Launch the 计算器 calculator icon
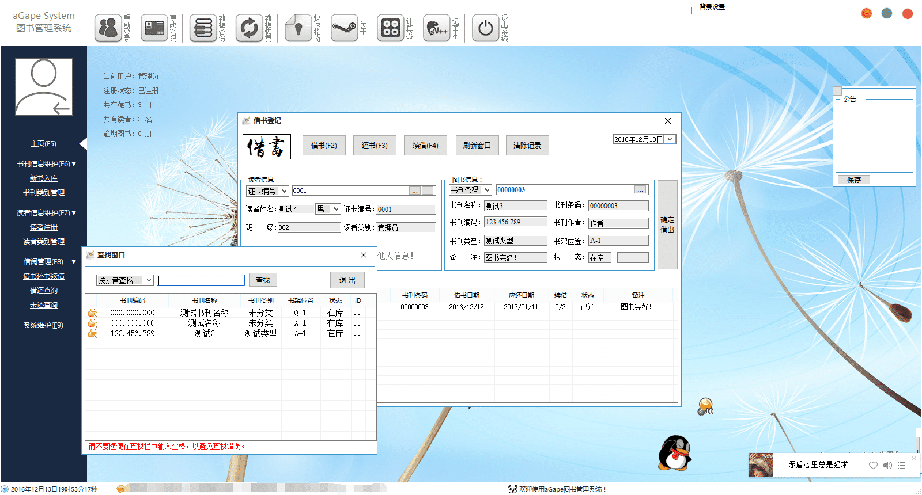The width and height of the screenshot is (922, 495). pos(391,28)
